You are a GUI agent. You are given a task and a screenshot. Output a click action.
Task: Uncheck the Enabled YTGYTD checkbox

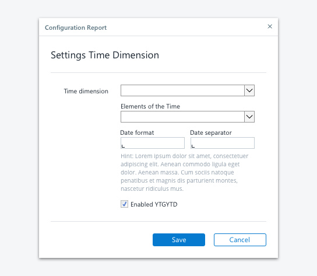124,204
